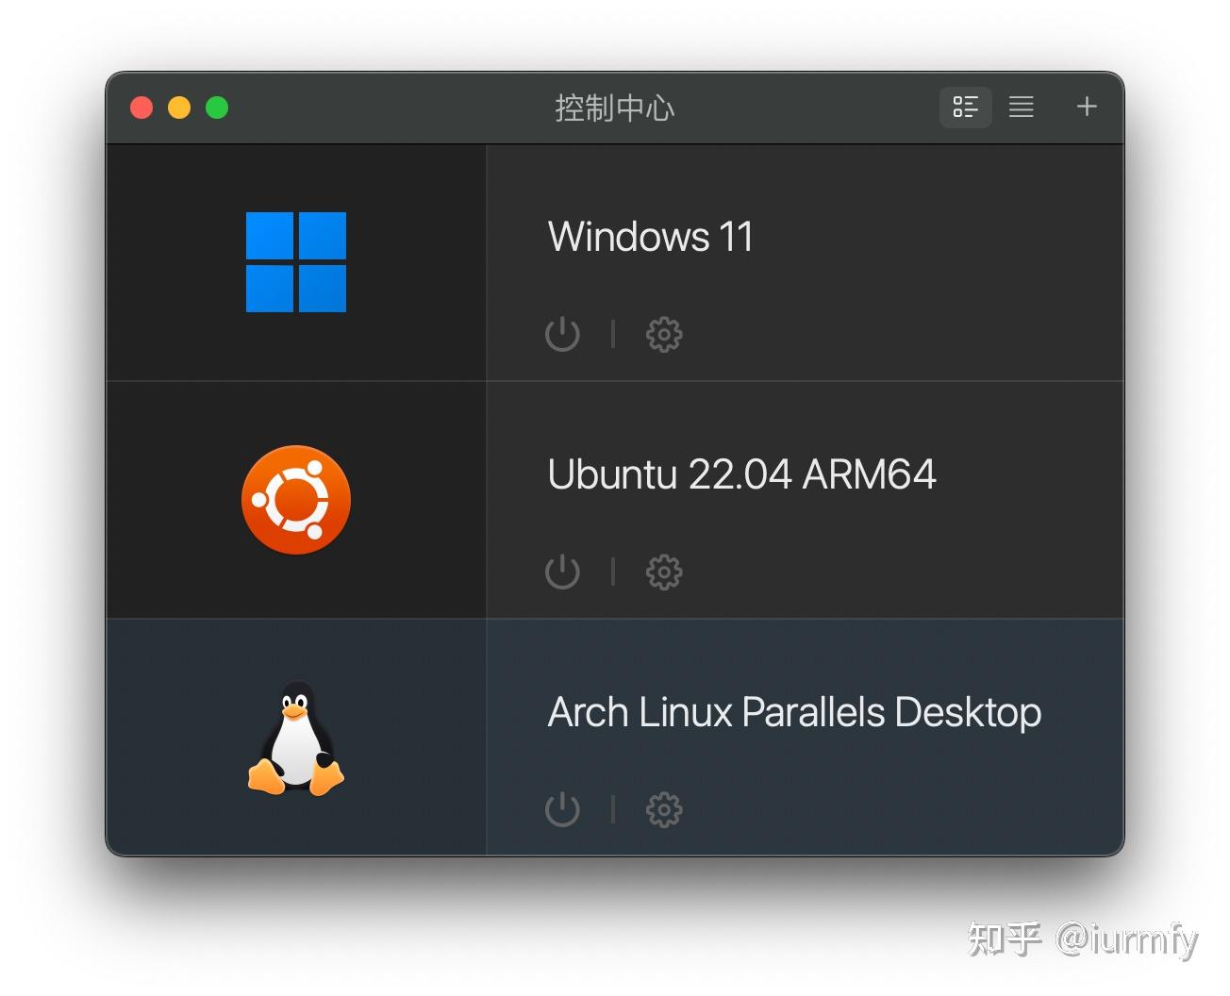The height and width of the screenshot is (996, 1230).
Task: Click the Arch Linux Parallels Desktop label
Action: (x=792, y=713)
